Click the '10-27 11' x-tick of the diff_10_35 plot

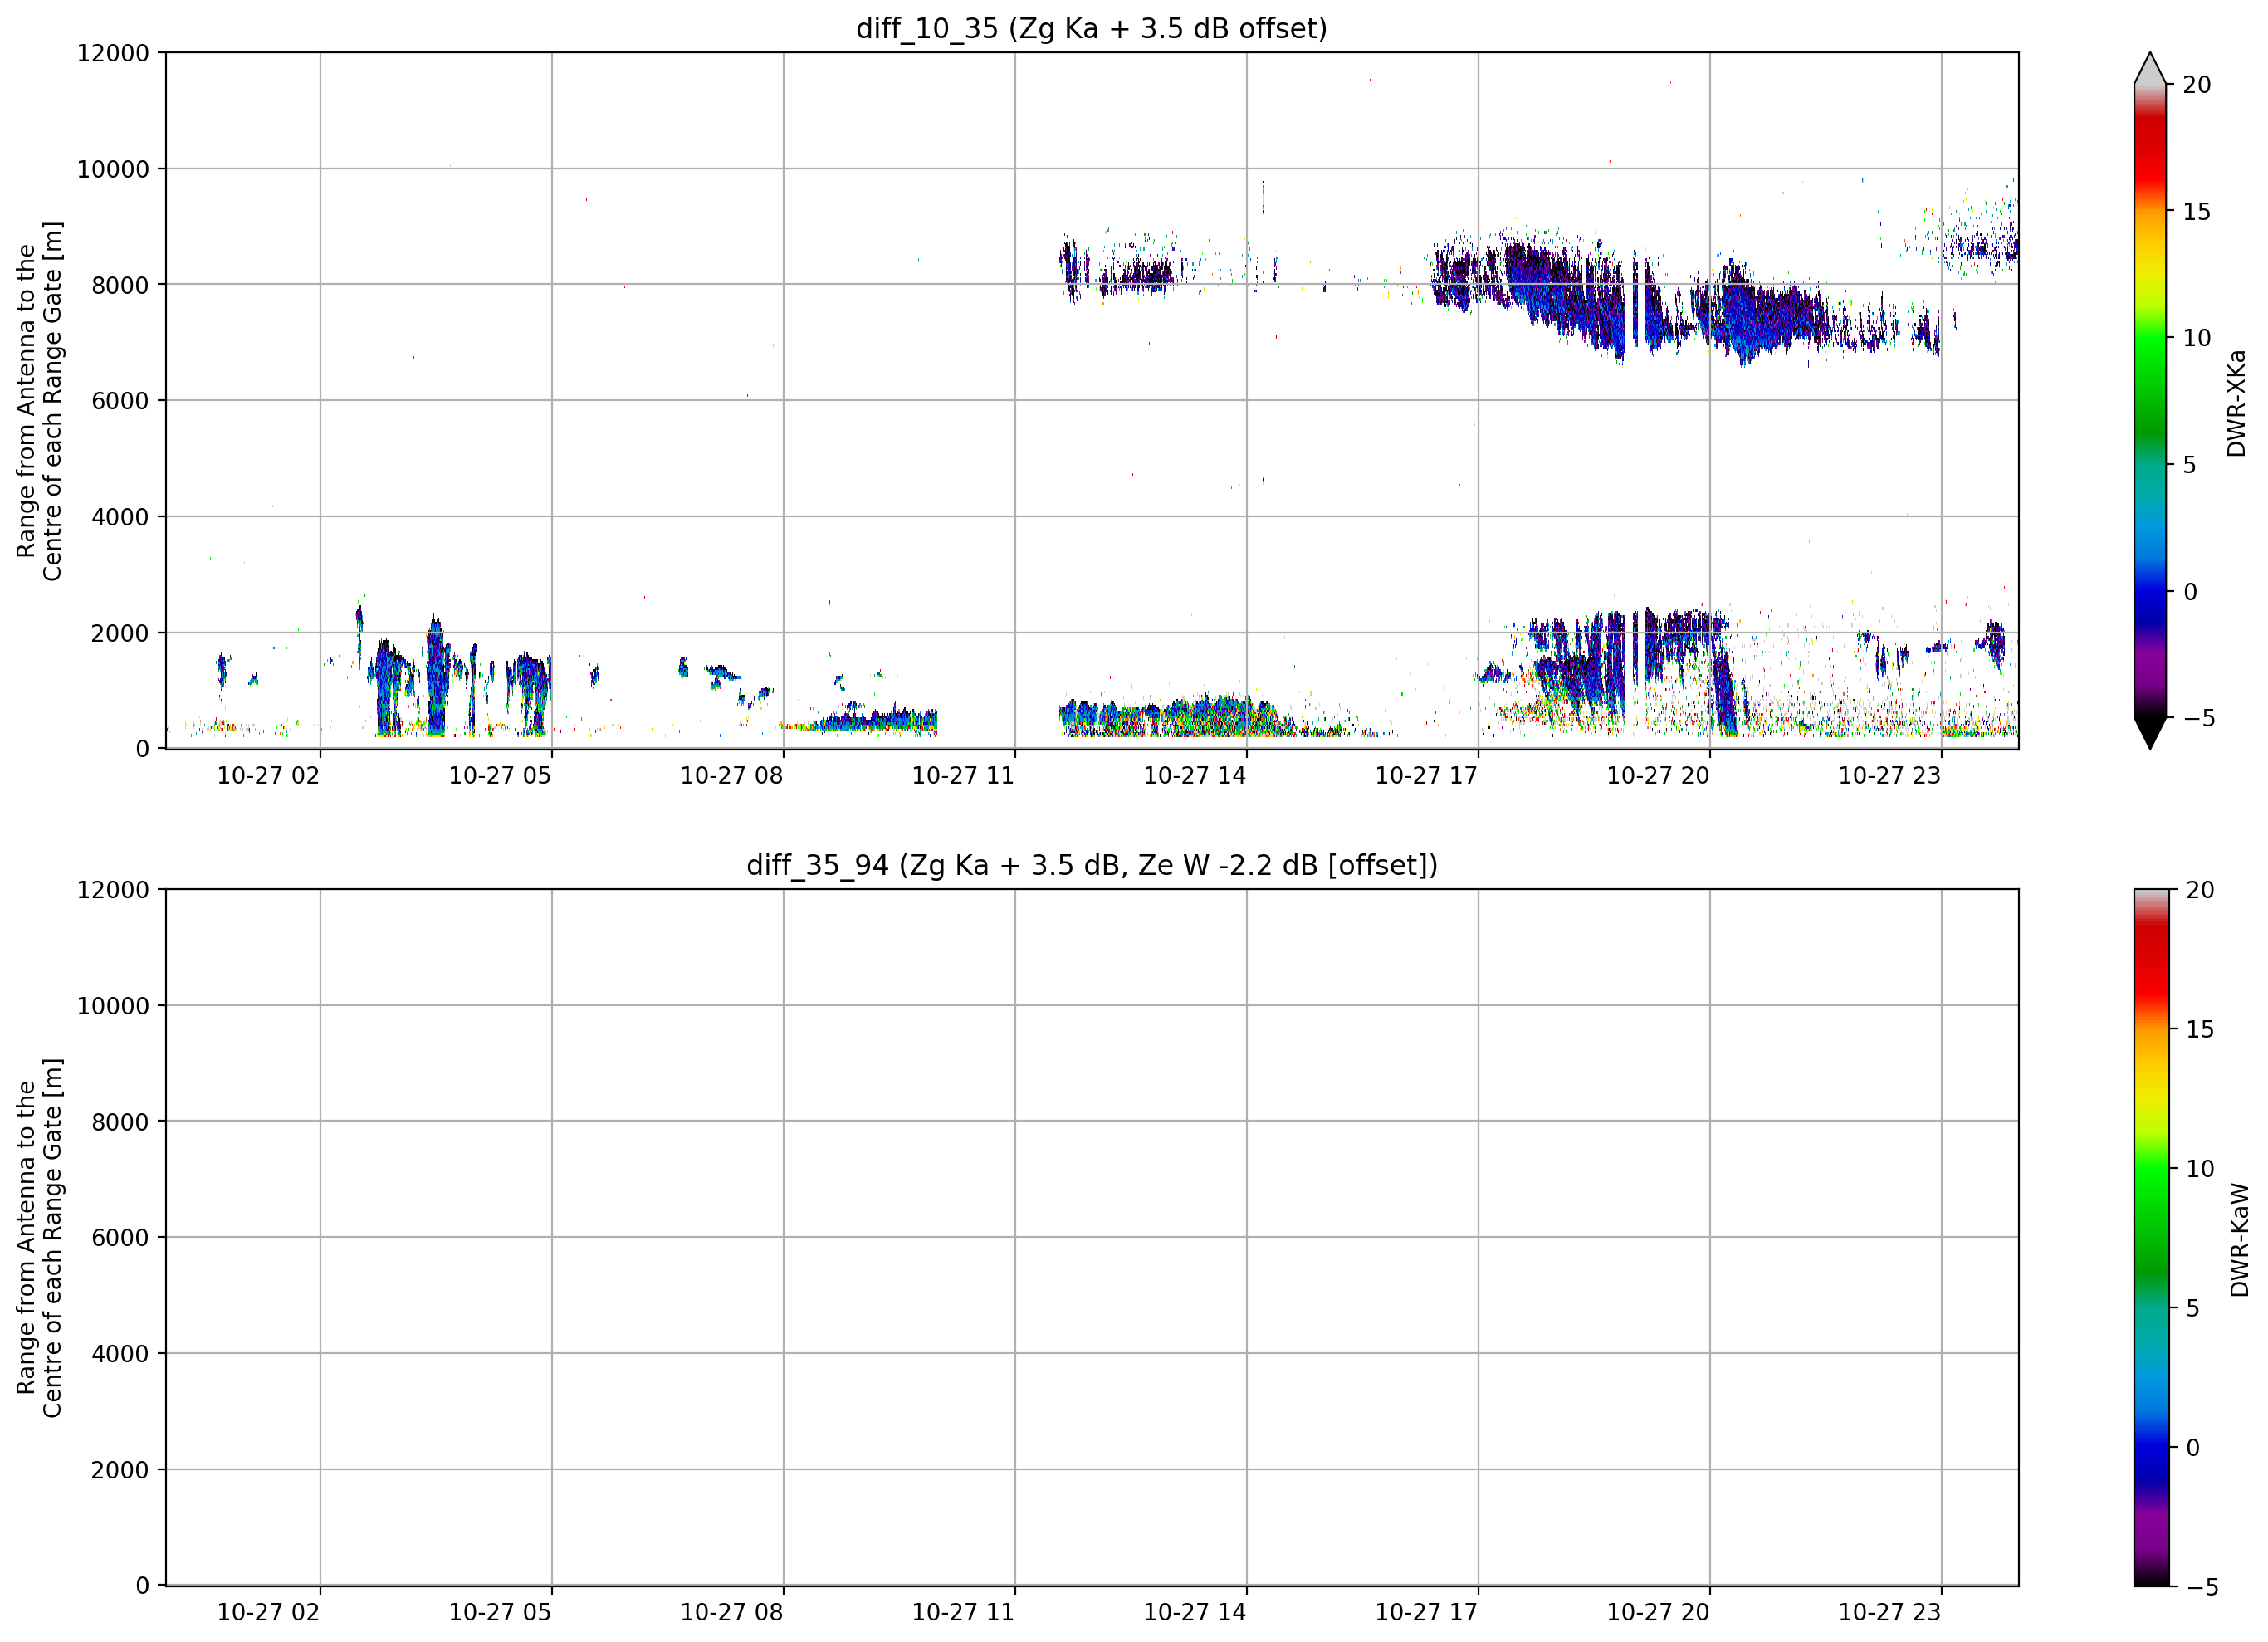(963, 776)
